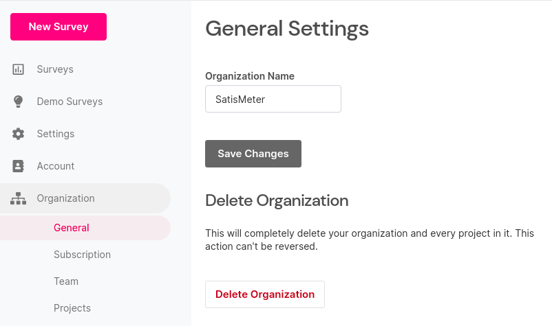This screenshot has height=326, width=552.
Task: Click the Settings gear icon
Action: tap(19, 134)
